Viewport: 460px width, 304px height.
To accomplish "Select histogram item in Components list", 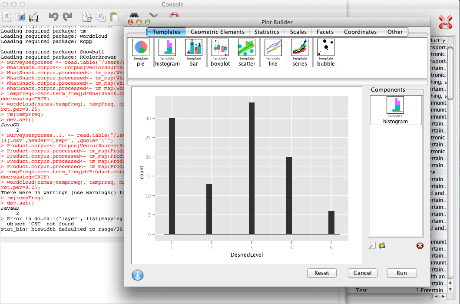I will 395,110.
